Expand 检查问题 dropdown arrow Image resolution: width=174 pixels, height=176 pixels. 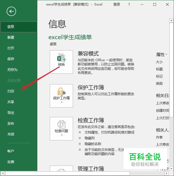(x=62, y=135)
